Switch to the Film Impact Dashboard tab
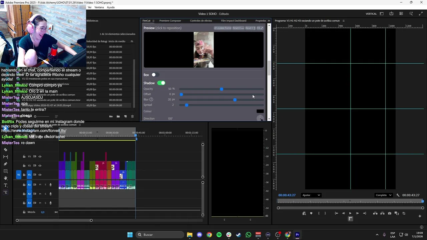Image resolution: width=427 pixels, height=240 pixels. 234,21
